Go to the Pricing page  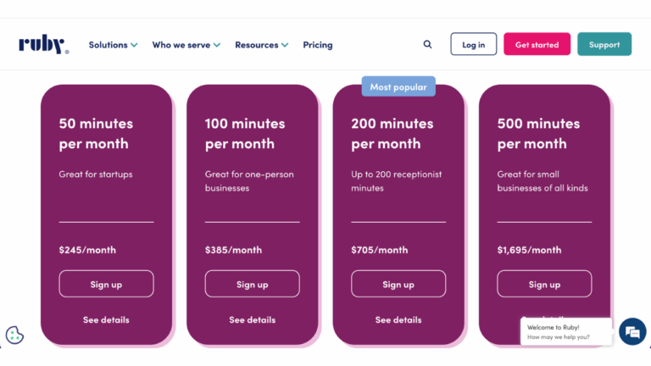pyautogui.click(x=318, y=45)
